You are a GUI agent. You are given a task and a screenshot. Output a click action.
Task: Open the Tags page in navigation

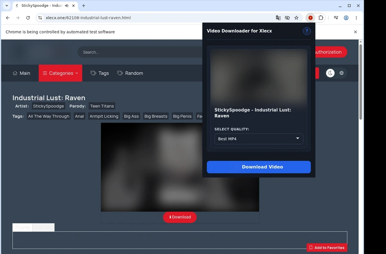point(100,73)
